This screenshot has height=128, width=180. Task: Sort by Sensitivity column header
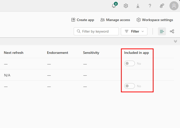91,53
